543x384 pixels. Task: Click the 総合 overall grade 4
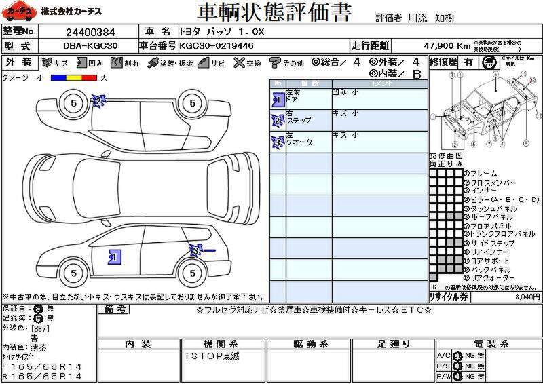(x=357, y=62)
